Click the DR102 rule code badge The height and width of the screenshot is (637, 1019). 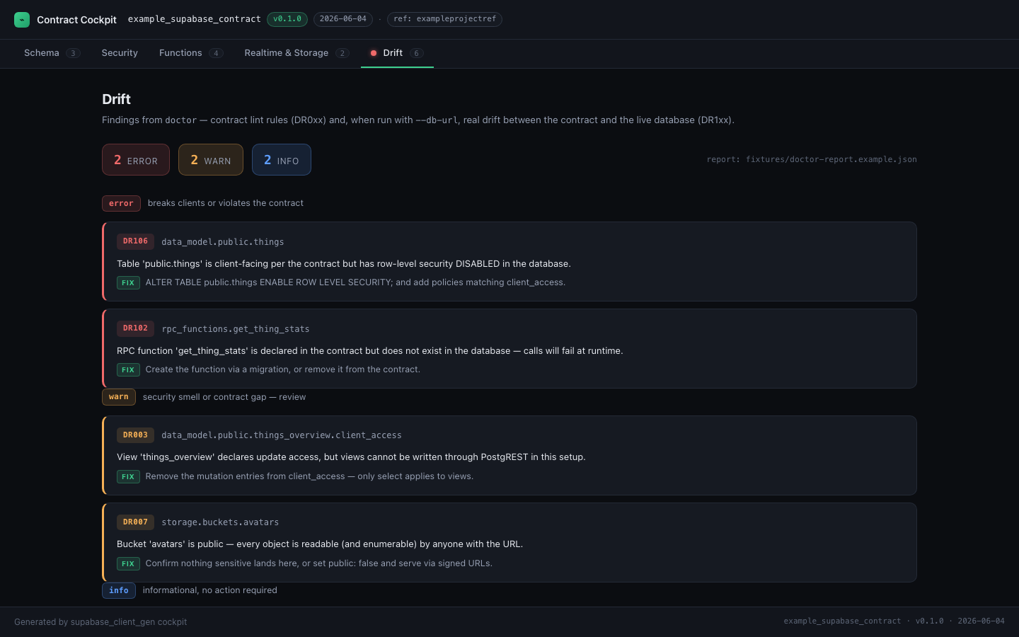[x=135, y=328]
